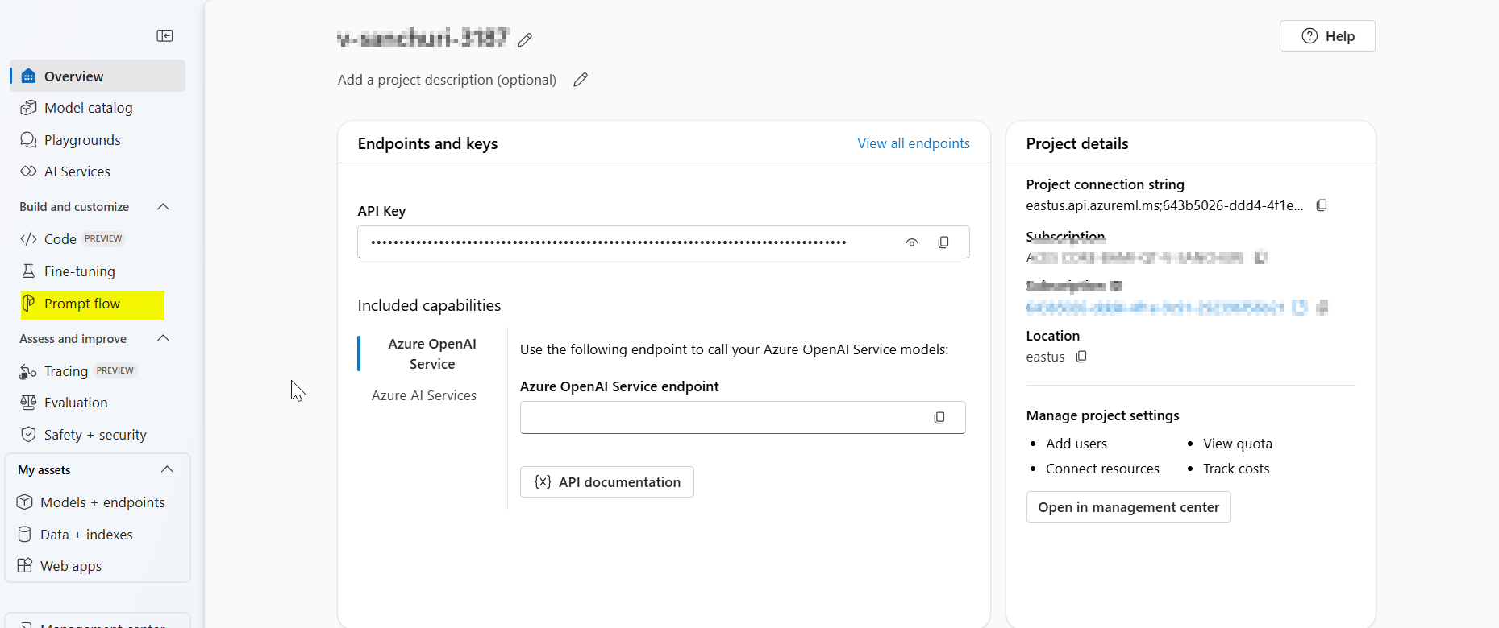Open the API documentation

(607, 482)
